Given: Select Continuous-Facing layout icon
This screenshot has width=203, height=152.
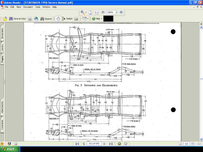Looking at the screenshot, I should pos(193,144).
